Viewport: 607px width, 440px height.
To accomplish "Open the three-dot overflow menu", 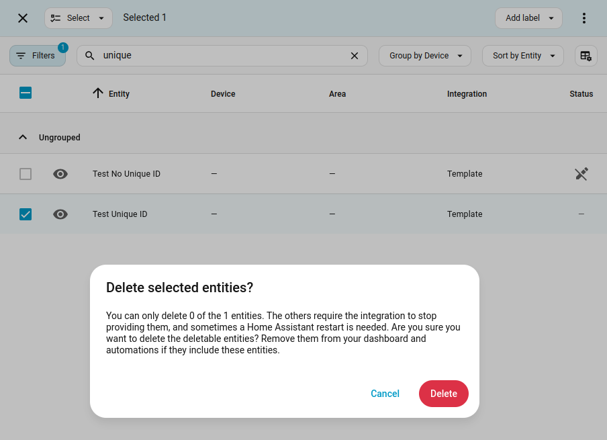I will (584, 18).
